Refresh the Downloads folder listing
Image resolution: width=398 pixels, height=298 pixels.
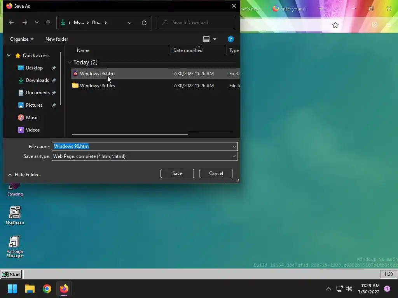pyautogui.click(x=144, y=23)
